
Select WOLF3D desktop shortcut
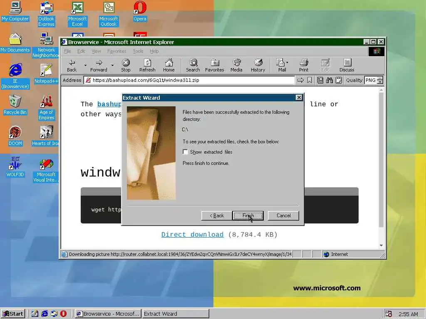pyautogui.click(x=15, y=167)
